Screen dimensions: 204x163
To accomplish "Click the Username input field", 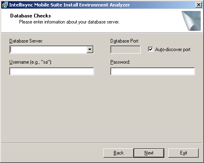I will pos(52,71).
